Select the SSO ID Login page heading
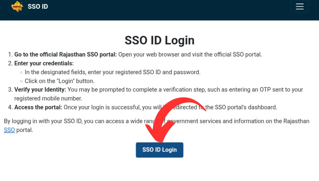This screenshot has width=319, height=181. [159, 40]
